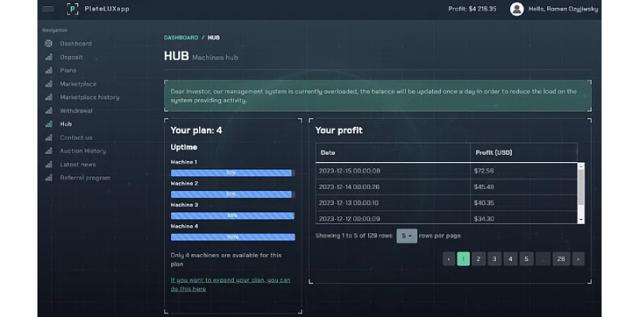This screenshot has height=317, width=639.
Task: Open Contact us page
Action: (76, 137)
